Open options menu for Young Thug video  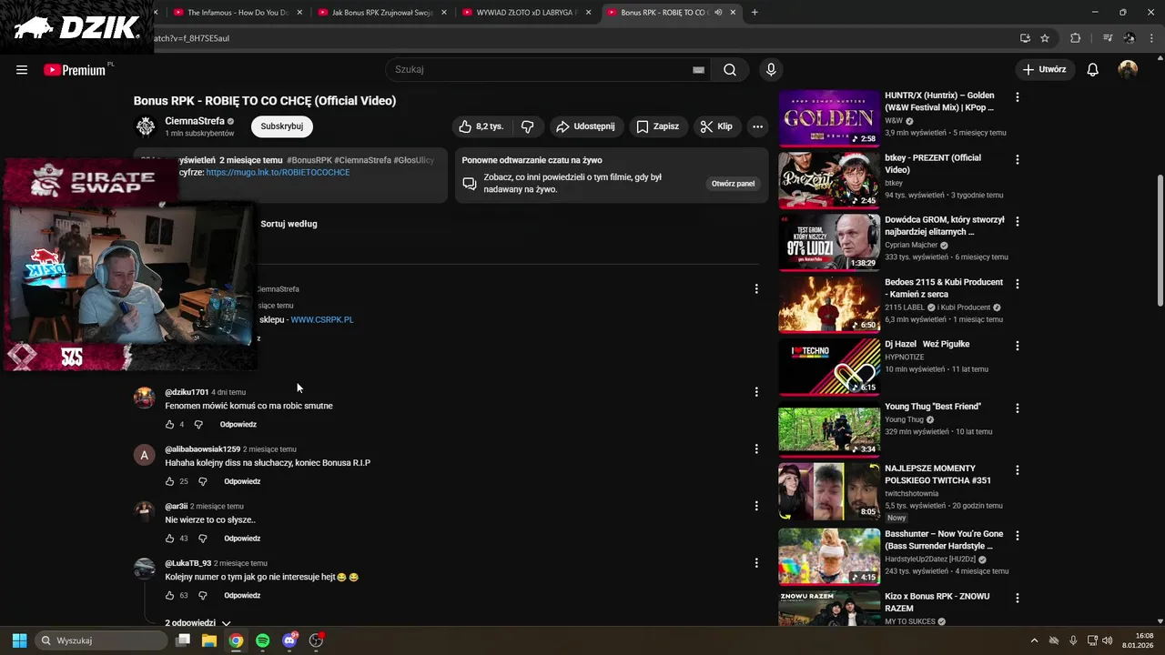click(1018, 408)
